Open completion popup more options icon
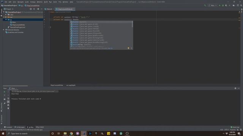The height and width of the screenshot is (136, 243). [131, 48]
